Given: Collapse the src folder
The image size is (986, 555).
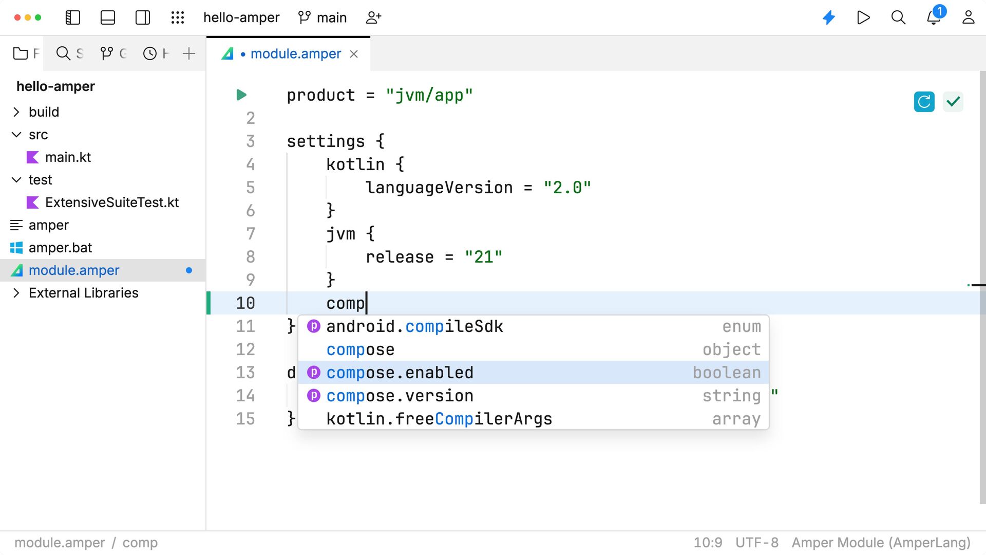Looking at the screenshot, I should pos(16,135).
